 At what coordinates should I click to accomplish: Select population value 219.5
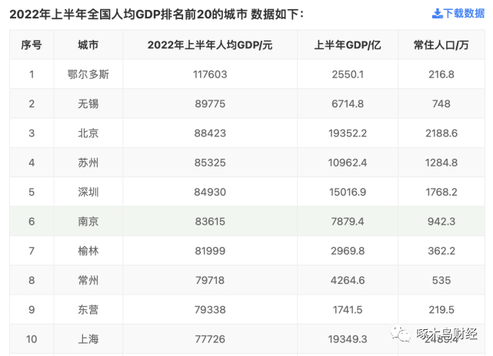441,309
